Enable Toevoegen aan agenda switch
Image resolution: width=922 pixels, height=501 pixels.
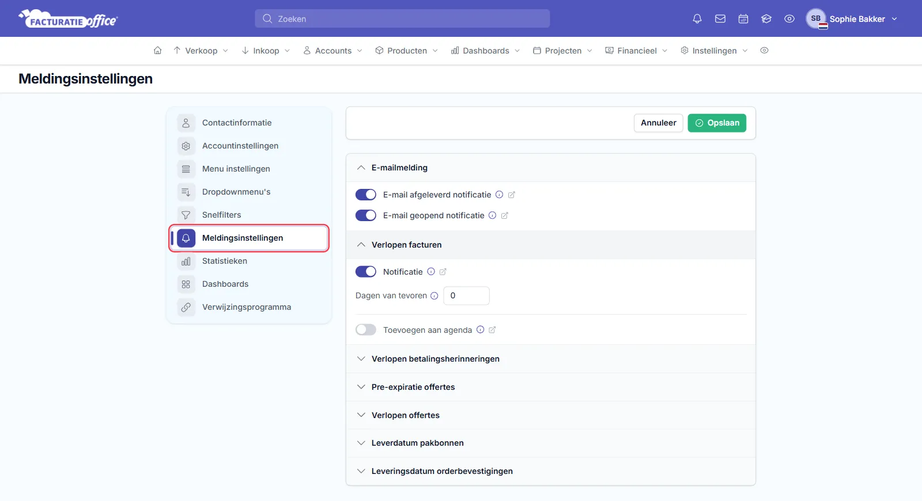tap(366, 330)
